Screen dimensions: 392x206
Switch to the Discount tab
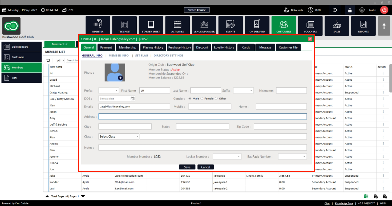click(202, 47)
